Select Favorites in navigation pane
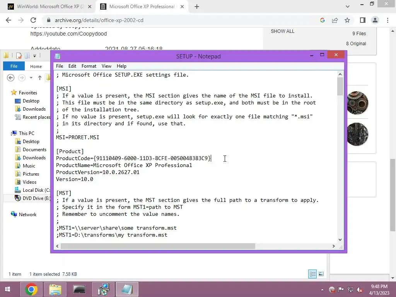396x297 pixels. [x=28, y=93]
